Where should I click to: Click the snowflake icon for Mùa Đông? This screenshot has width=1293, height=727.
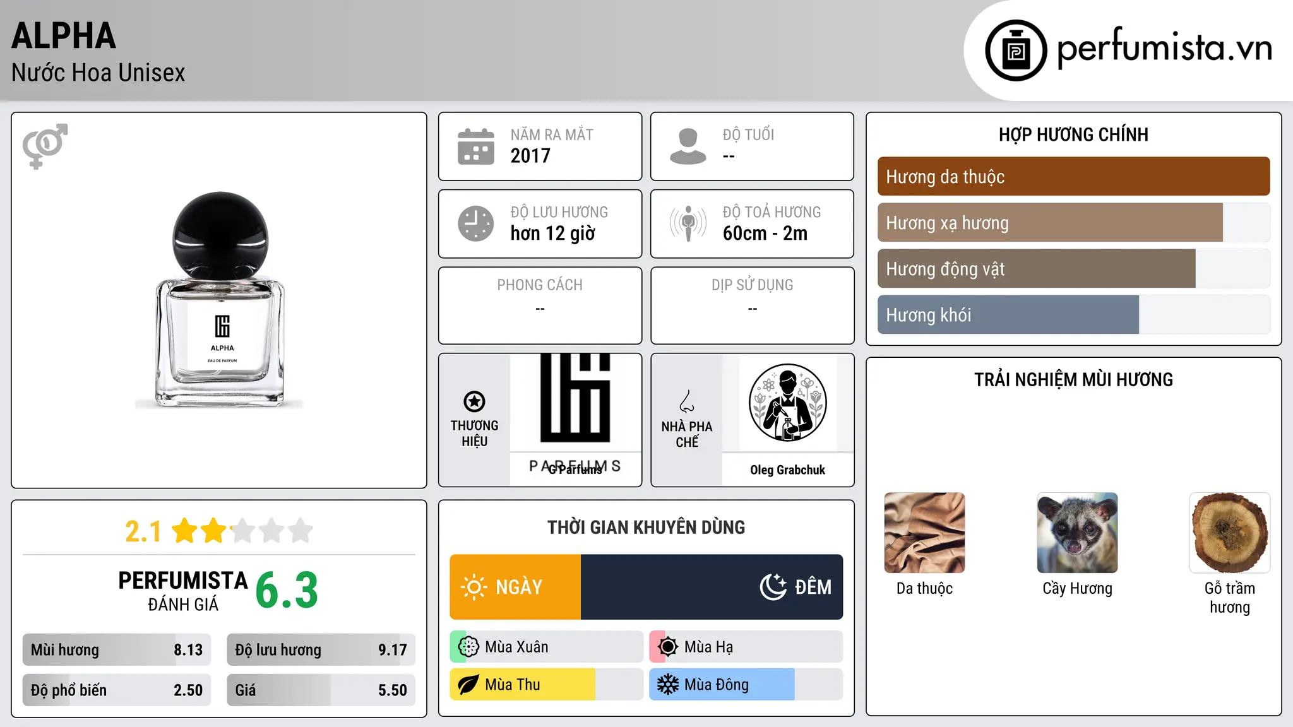point(668,685)
